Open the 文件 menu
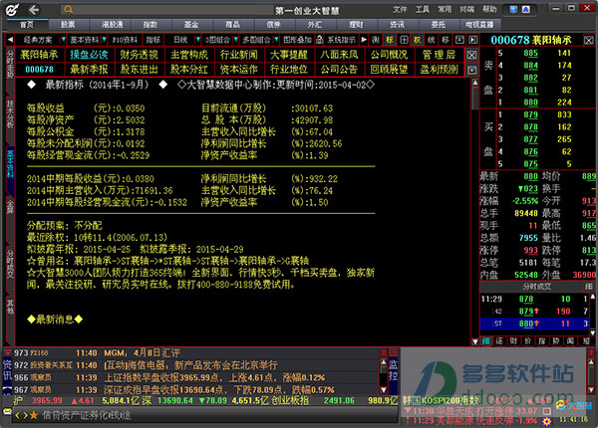 [400, 10]
